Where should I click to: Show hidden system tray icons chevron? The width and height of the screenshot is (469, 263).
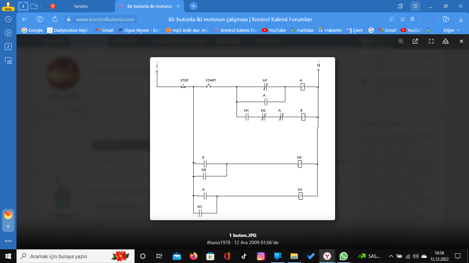pyautogui.click(x=391, y=256)
